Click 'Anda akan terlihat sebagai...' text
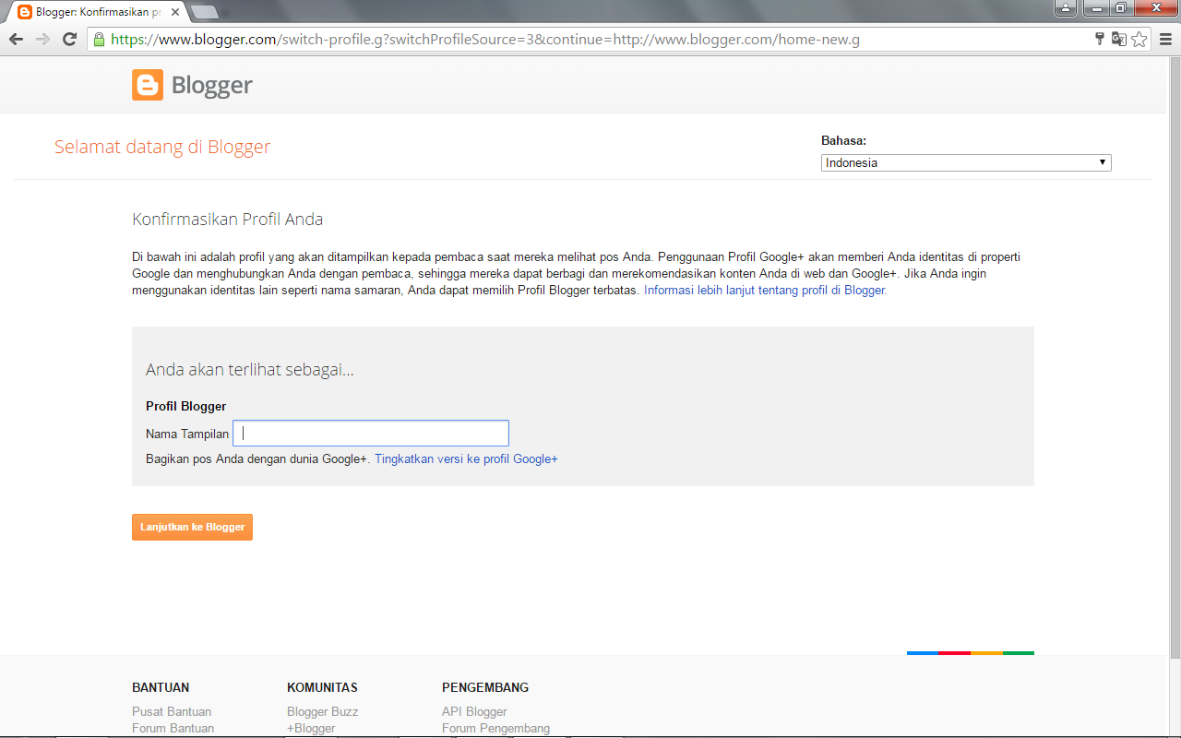Image resolution: width=1181 pixels, height=738 pixels. (250, 370)
